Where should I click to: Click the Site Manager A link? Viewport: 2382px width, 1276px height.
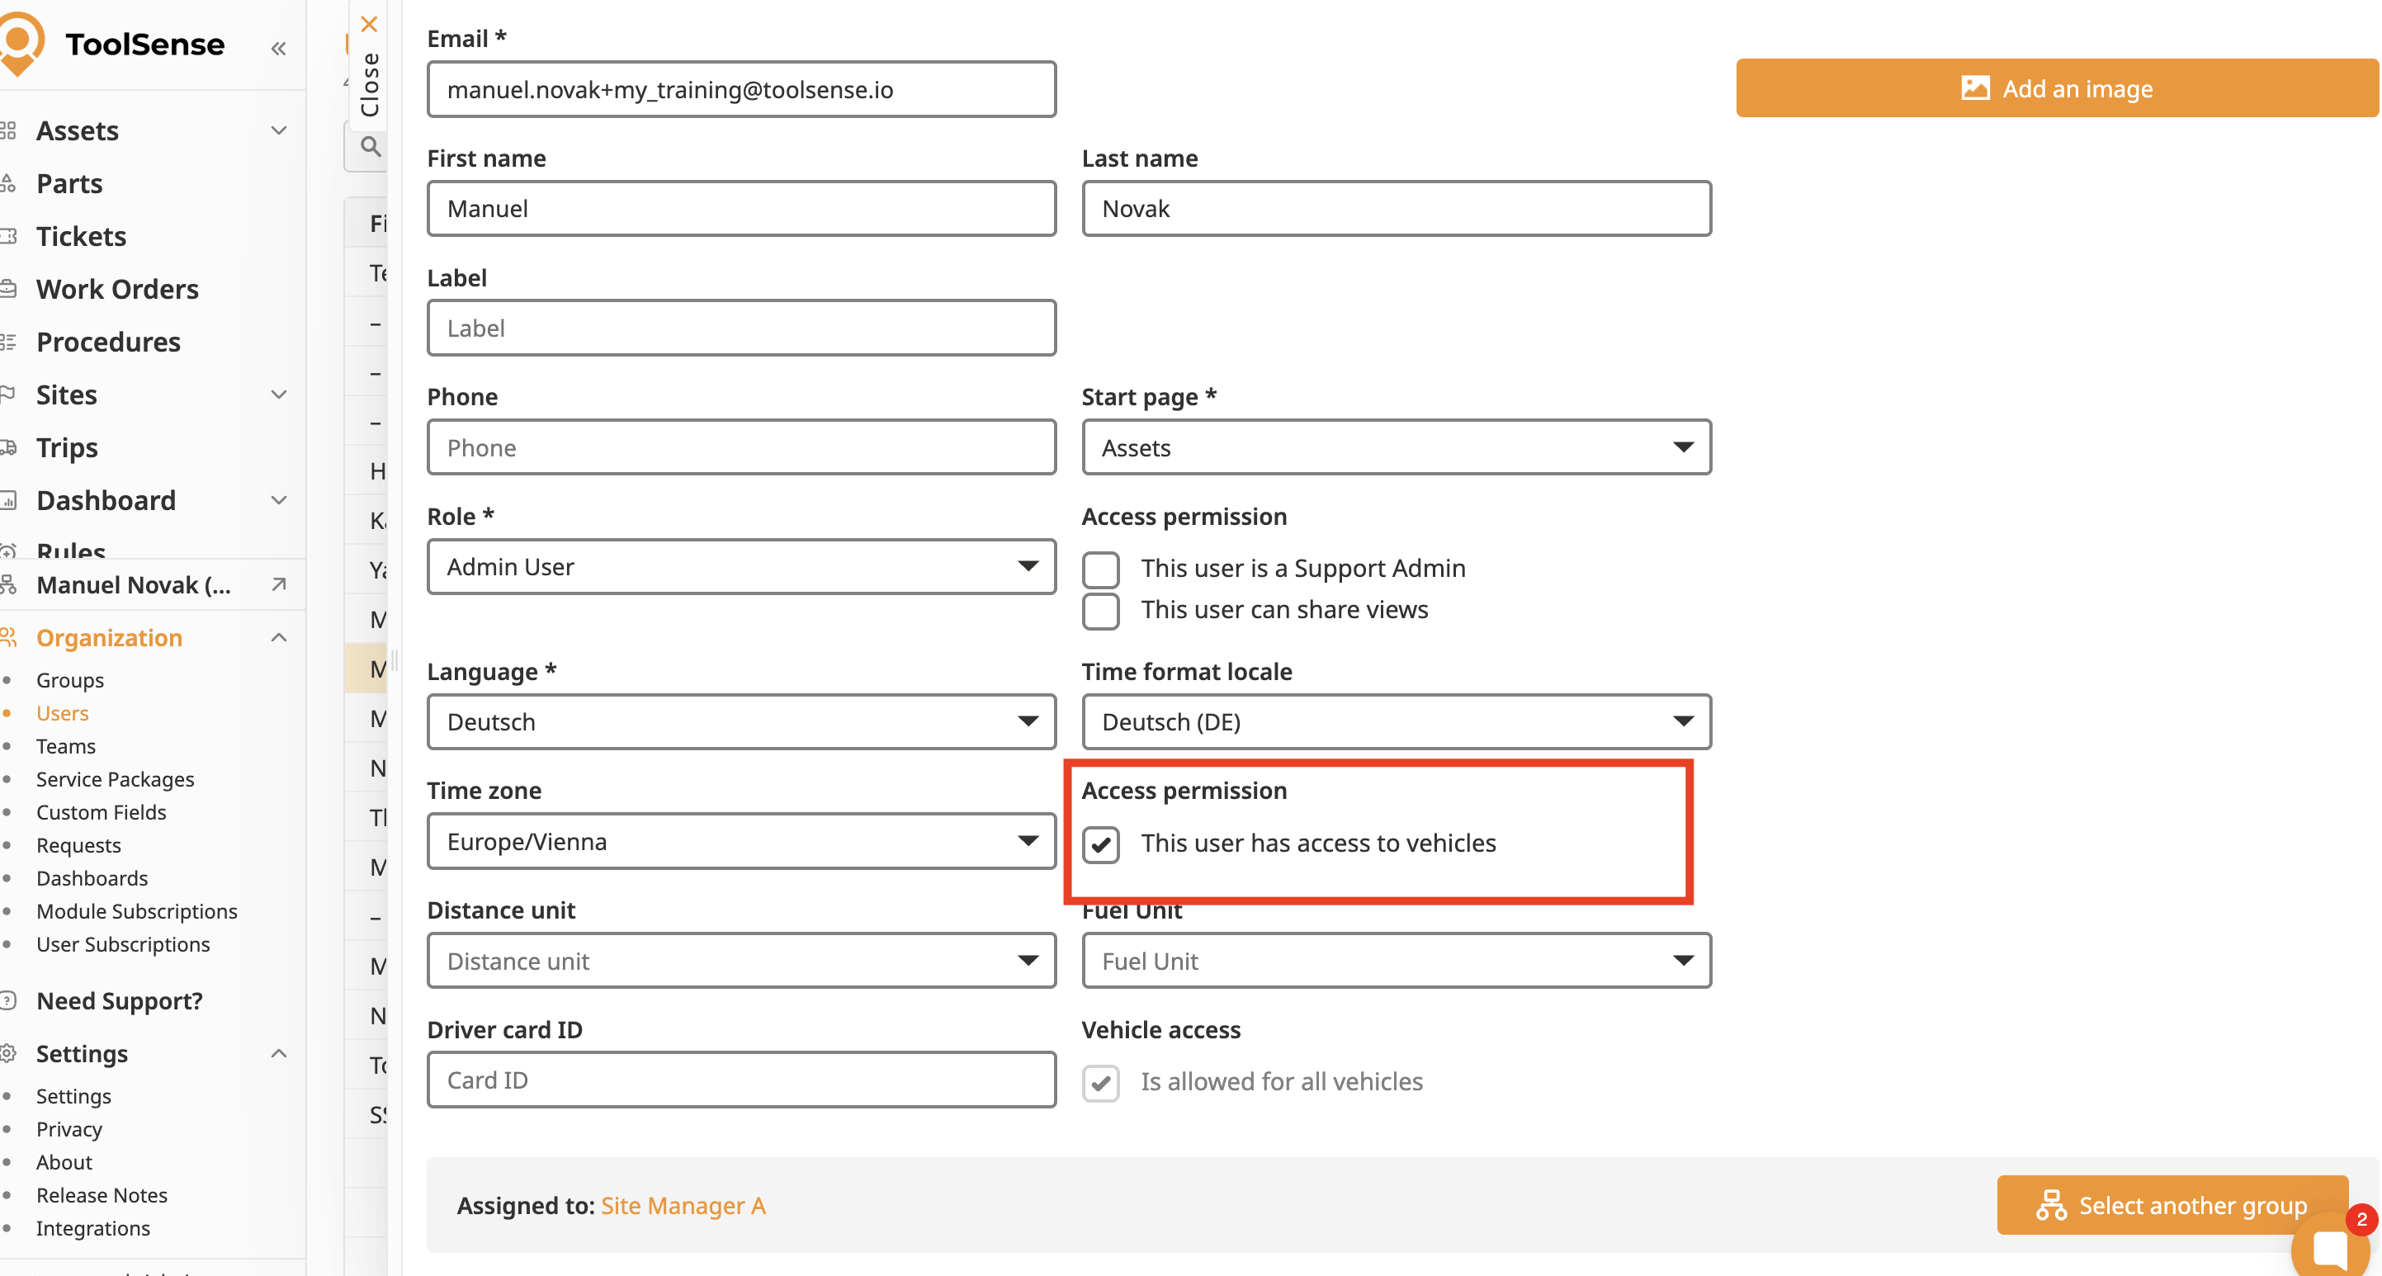click(x=683, y=1206)
